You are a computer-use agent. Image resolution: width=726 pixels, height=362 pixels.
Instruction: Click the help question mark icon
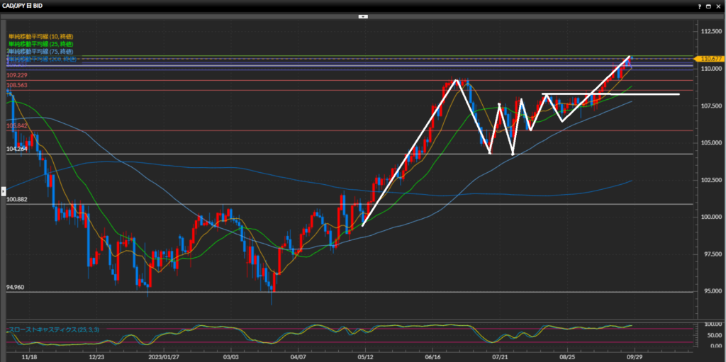(698, 5)
